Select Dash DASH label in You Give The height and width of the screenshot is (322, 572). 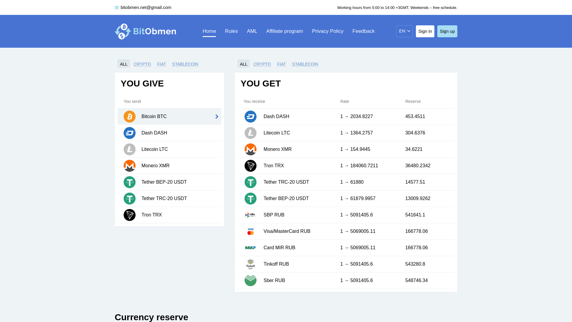[154, 133]
